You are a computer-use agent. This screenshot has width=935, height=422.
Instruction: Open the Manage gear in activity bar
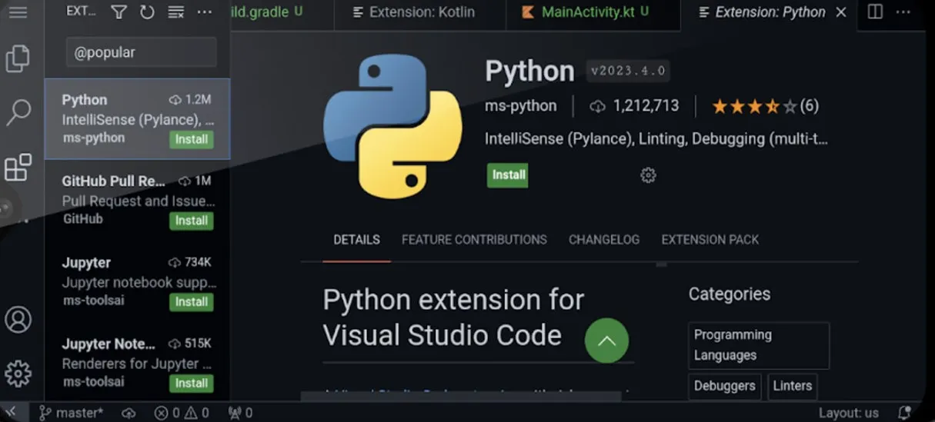pyautogui.click(x=18, y=374)
